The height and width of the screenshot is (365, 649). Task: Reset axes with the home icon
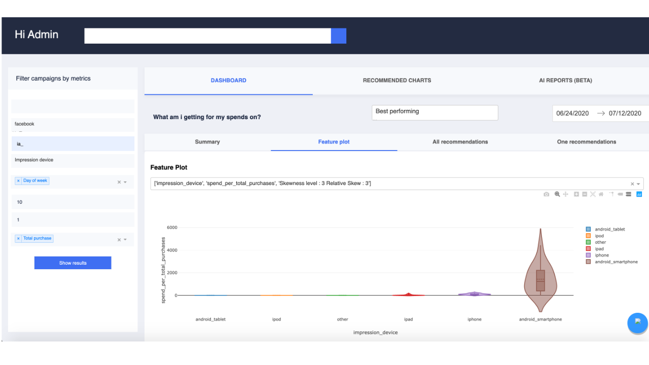(601, 194)
